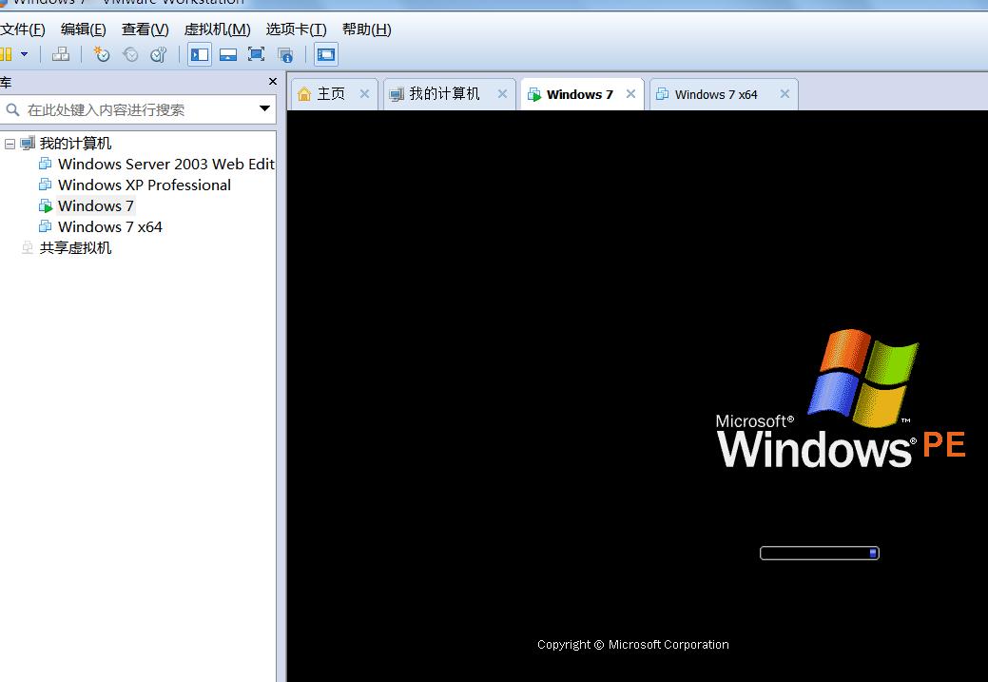Screen dimensions: 988x682
Task: Click the Windows Server 2003 VM icon
Action: coord(46,164)
